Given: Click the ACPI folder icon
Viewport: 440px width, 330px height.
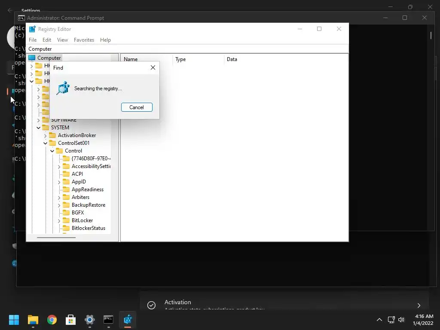Looking at the screenshot, I should coord(66,174).
